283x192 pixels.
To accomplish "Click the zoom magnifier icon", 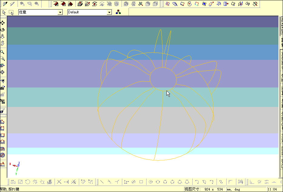I will (2, 52).
